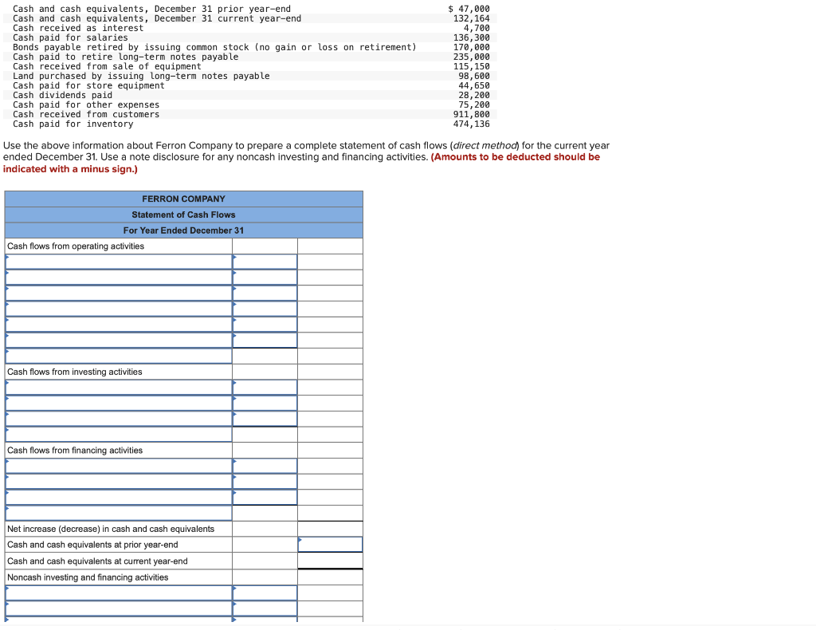The width and height of the screenshot is (816, 630).
Task: Click the FERRON COMPANY header cell
Action: pos(183,199)
